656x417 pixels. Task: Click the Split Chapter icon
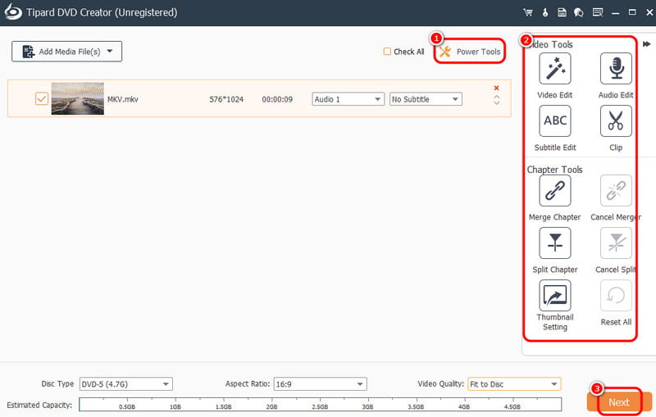click(555, 243)
